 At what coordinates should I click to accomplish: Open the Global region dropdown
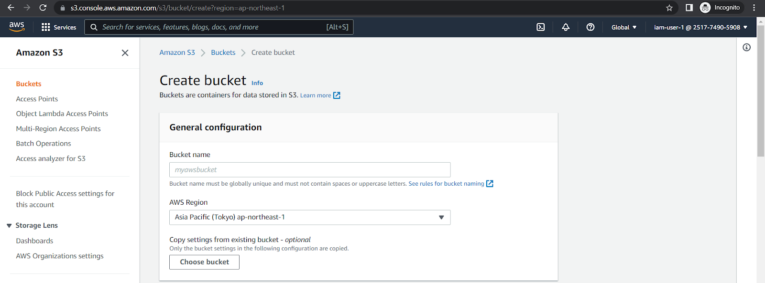coord(624,27)
